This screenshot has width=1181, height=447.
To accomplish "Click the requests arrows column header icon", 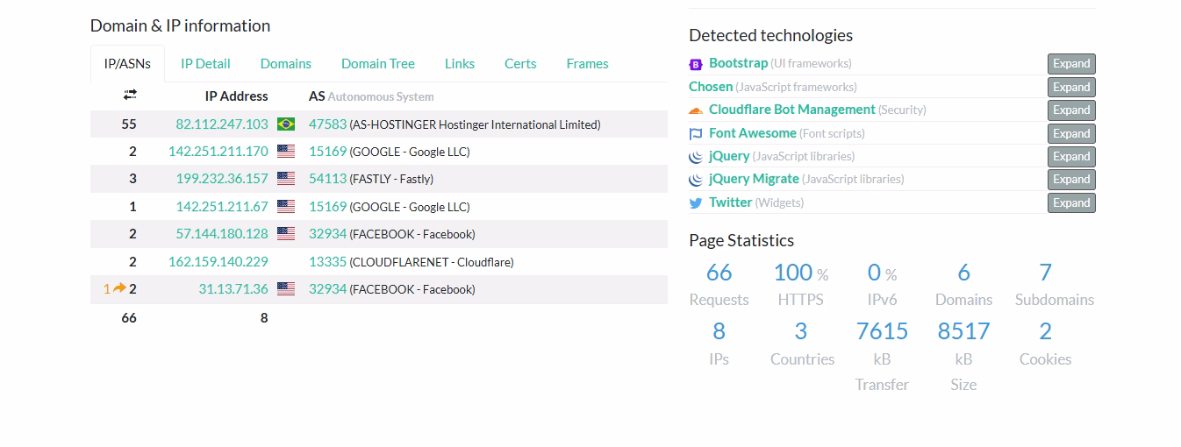I will tap(130, 94).
